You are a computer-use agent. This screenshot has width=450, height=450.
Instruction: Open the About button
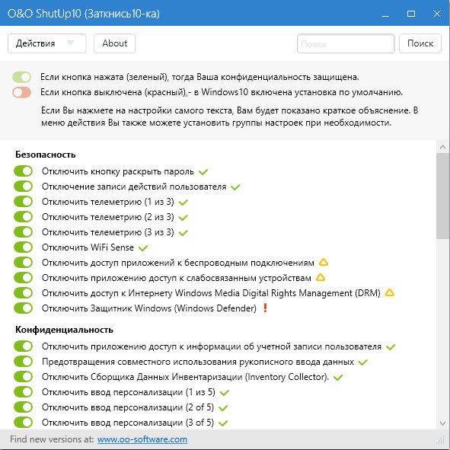(114, 43)
